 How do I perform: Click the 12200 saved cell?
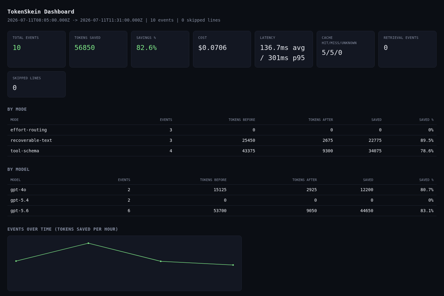[367, 190]
